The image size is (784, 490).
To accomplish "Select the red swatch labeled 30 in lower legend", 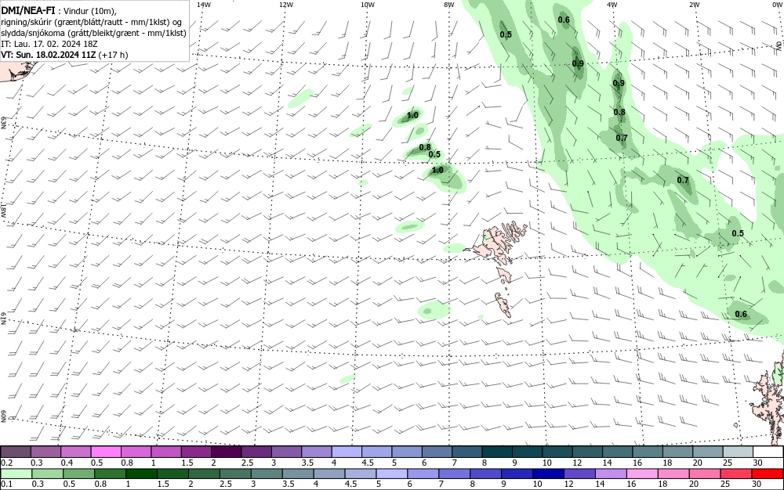I will (768, 474).
